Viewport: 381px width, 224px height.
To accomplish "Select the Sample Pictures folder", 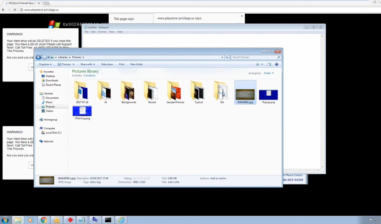I will pyautogui.click(x=175, y=92).
